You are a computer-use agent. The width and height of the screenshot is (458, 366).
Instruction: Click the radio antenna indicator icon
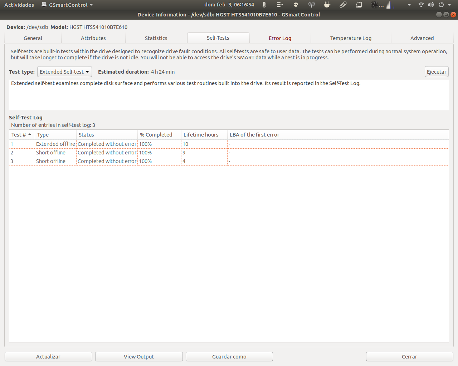coord(312,5)
